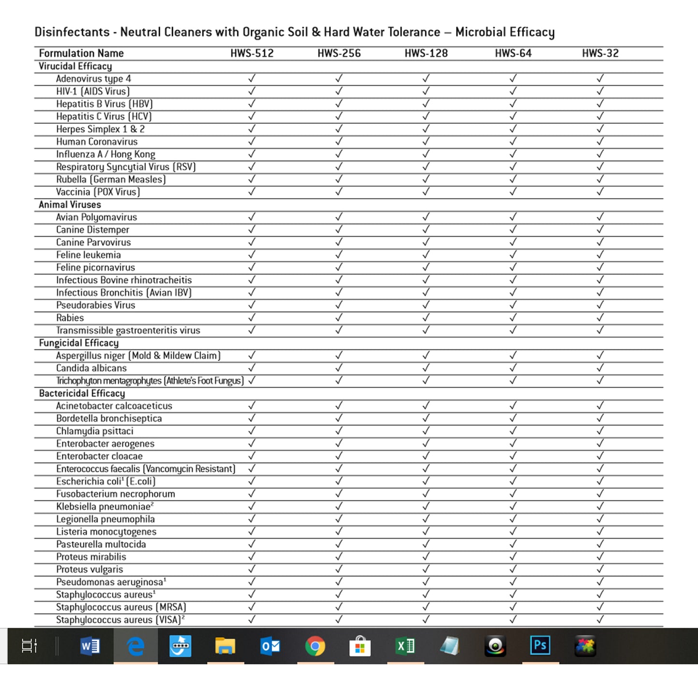Click the 'Canine Distemper' row label
The width and height of the screenshot is (698, 698).
tap(93, 230)
